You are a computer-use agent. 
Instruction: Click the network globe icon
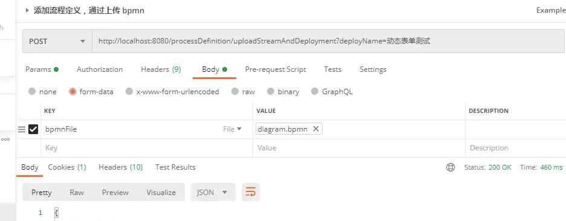(x=451, y=167)
